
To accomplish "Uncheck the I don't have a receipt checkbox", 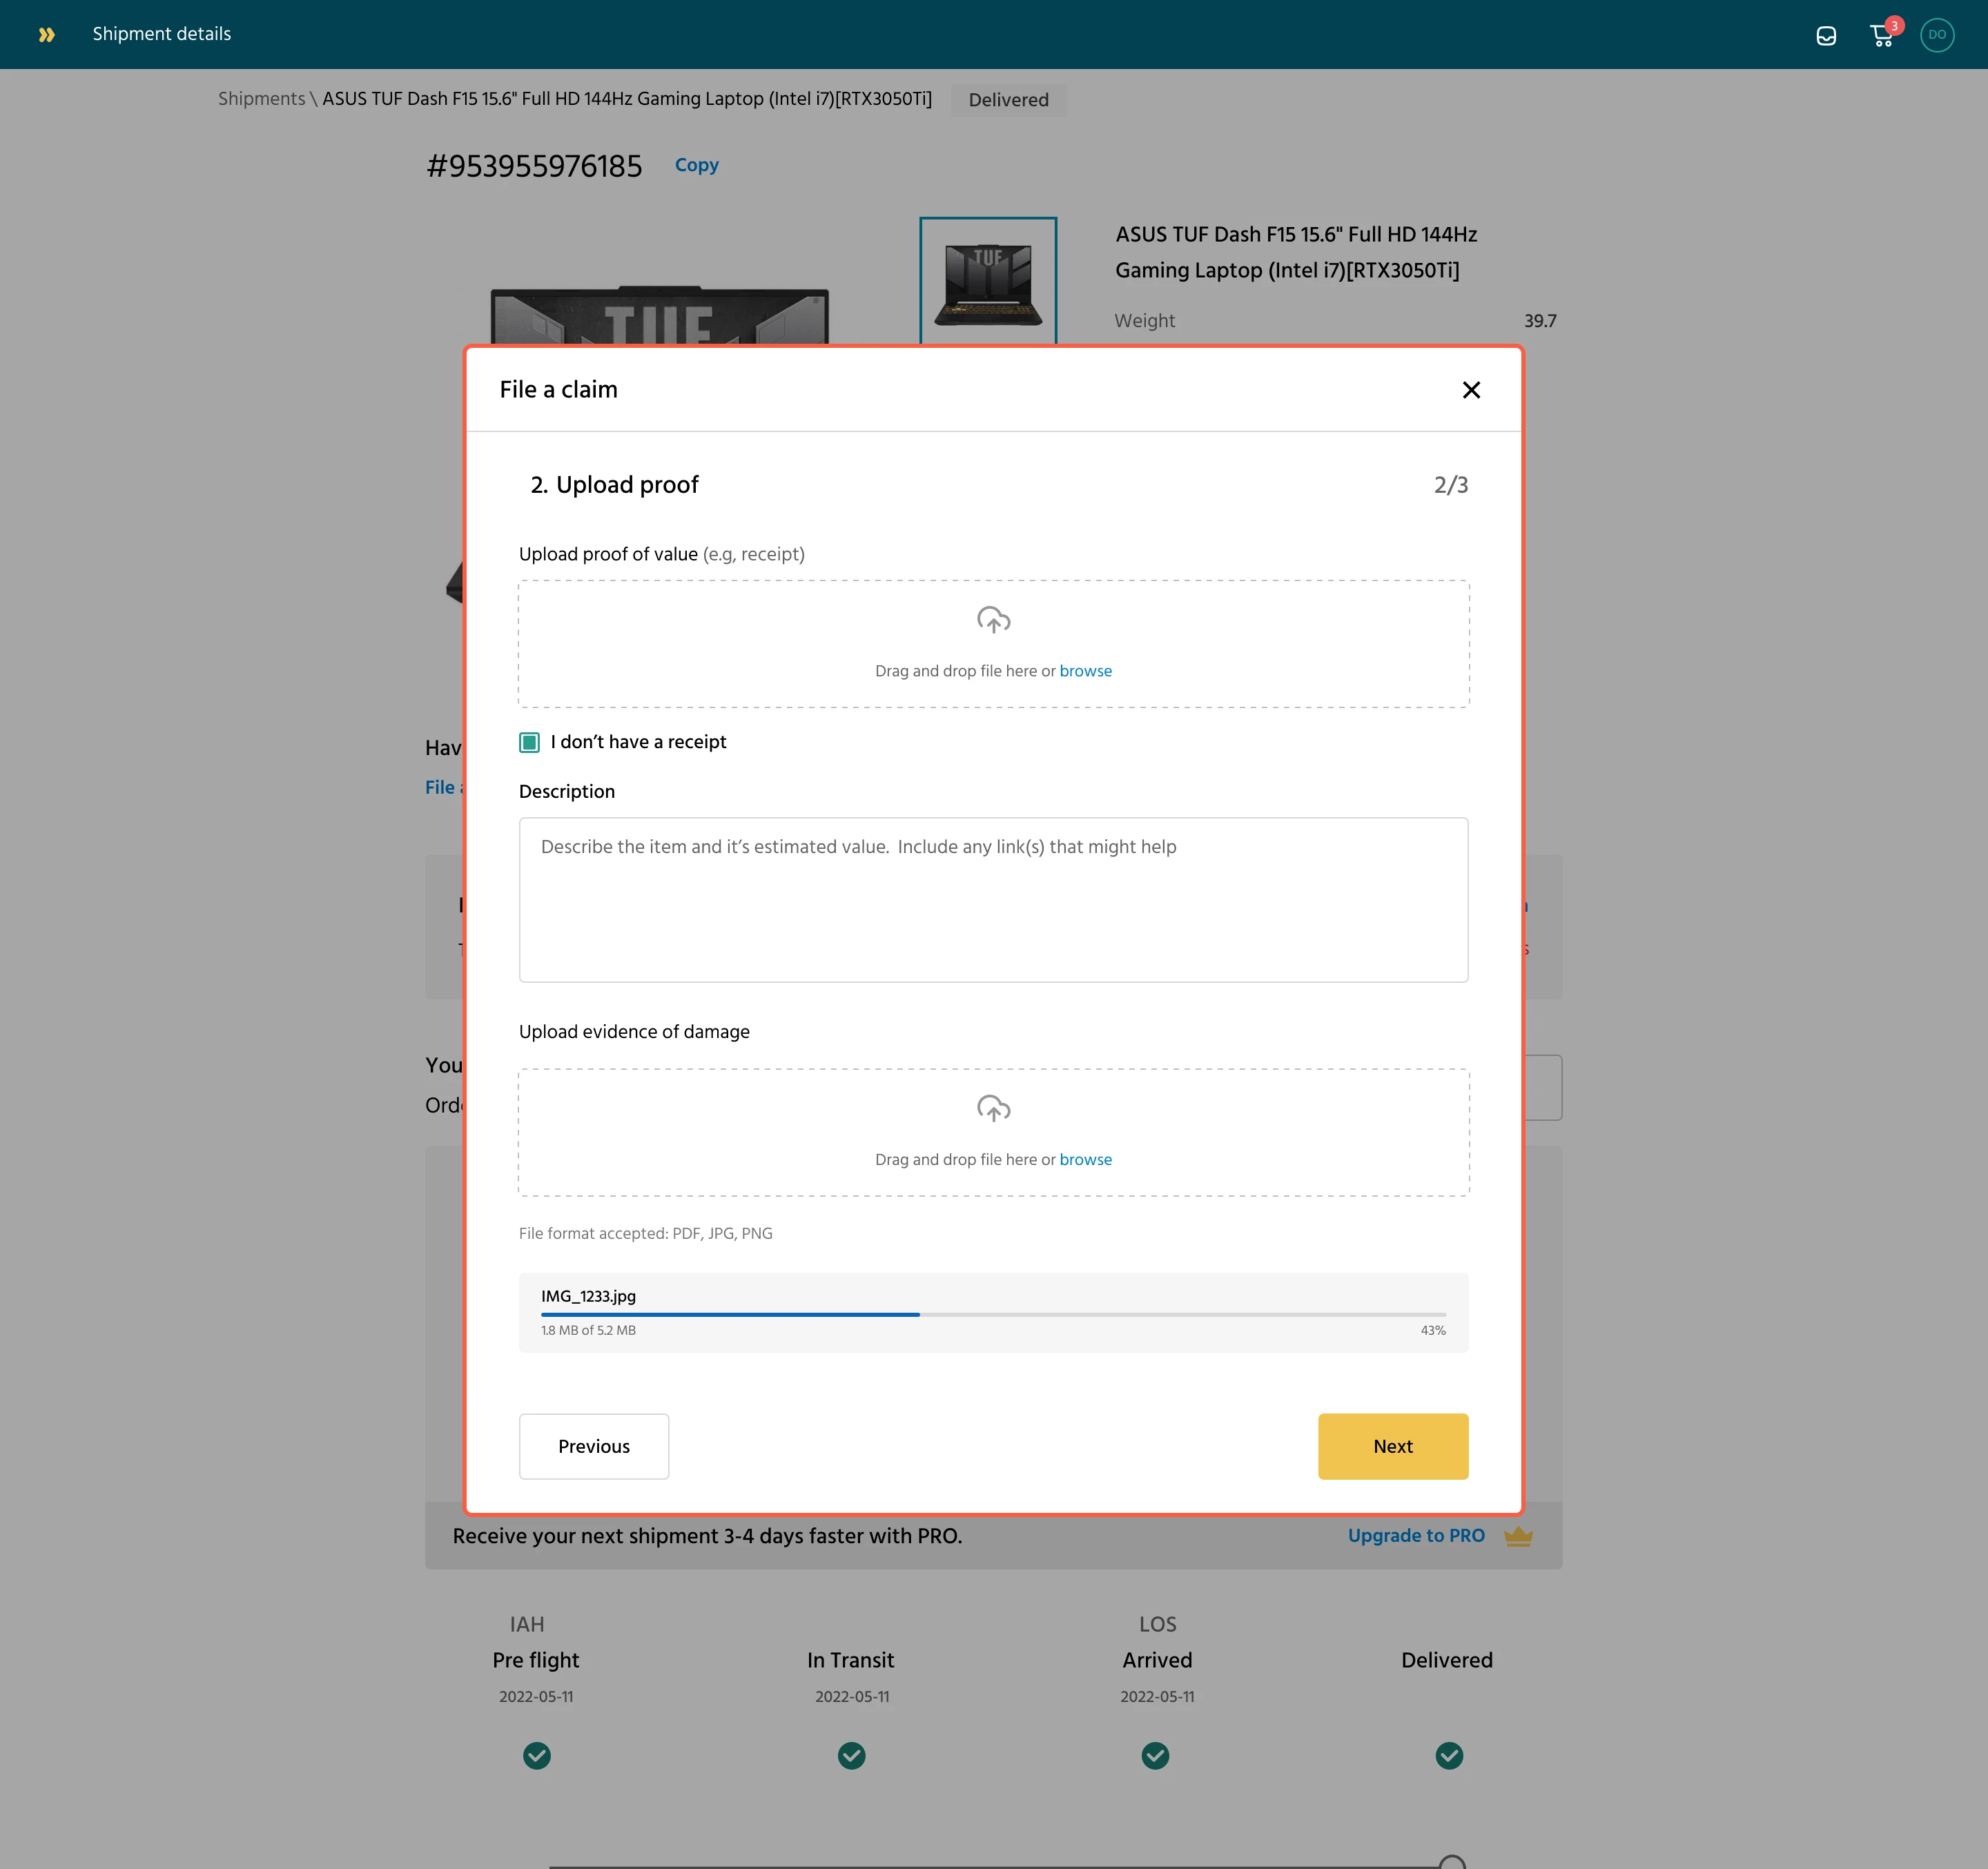I will tap(529, 742).
